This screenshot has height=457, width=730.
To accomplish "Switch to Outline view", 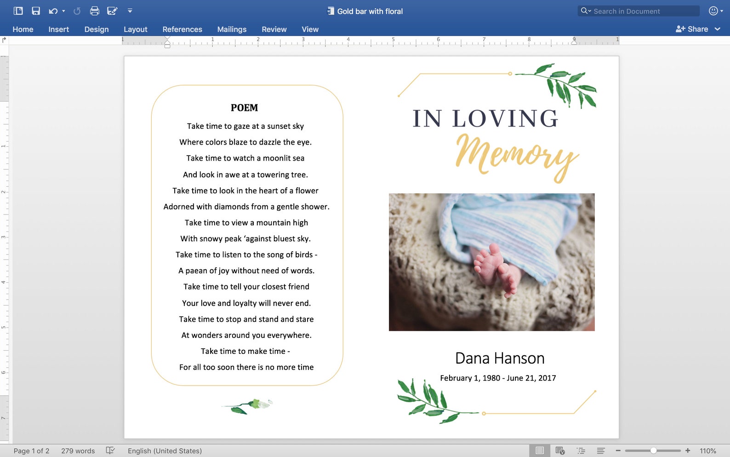I will 581,451.
